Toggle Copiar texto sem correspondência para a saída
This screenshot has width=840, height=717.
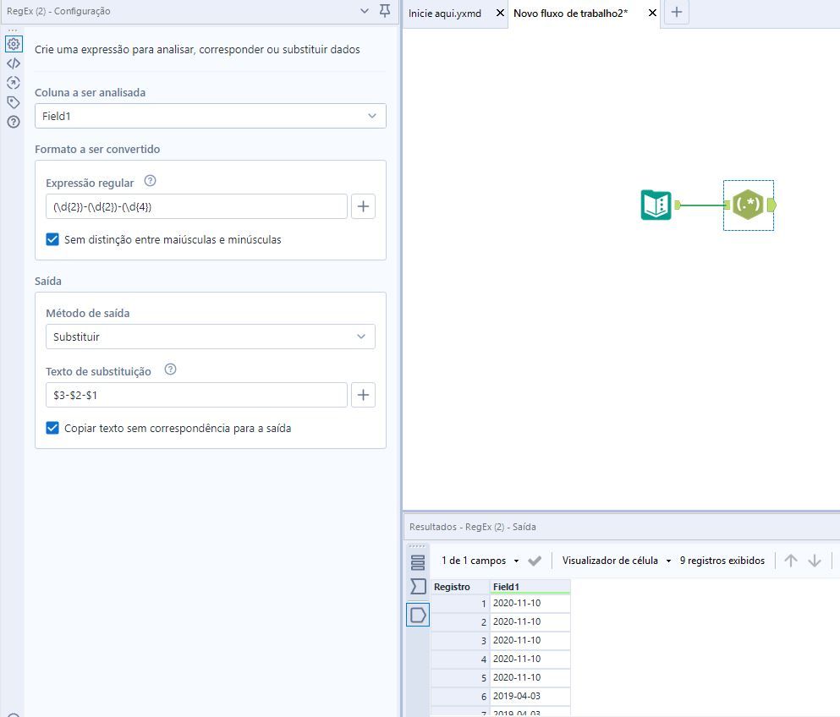52,428
